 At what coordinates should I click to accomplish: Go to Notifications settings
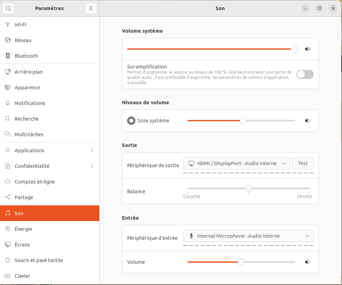coord(49,103)
